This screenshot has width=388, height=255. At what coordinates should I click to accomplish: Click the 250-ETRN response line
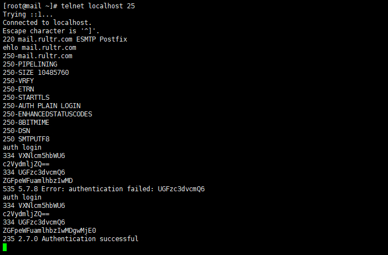[x=18, y=89]
